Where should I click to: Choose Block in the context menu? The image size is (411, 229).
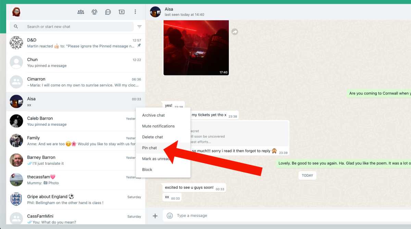(163, 170)
